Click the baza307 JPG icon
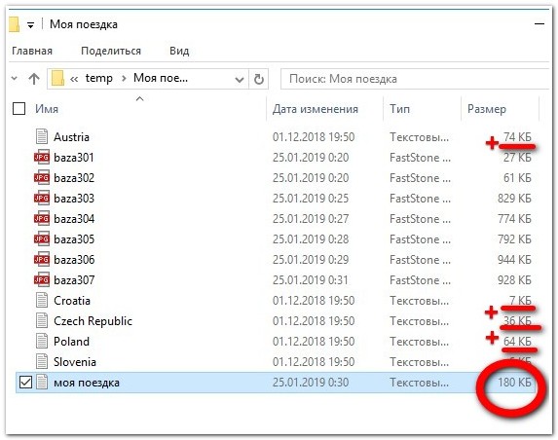This screenshot has height=440, width=558. point(42,280)
